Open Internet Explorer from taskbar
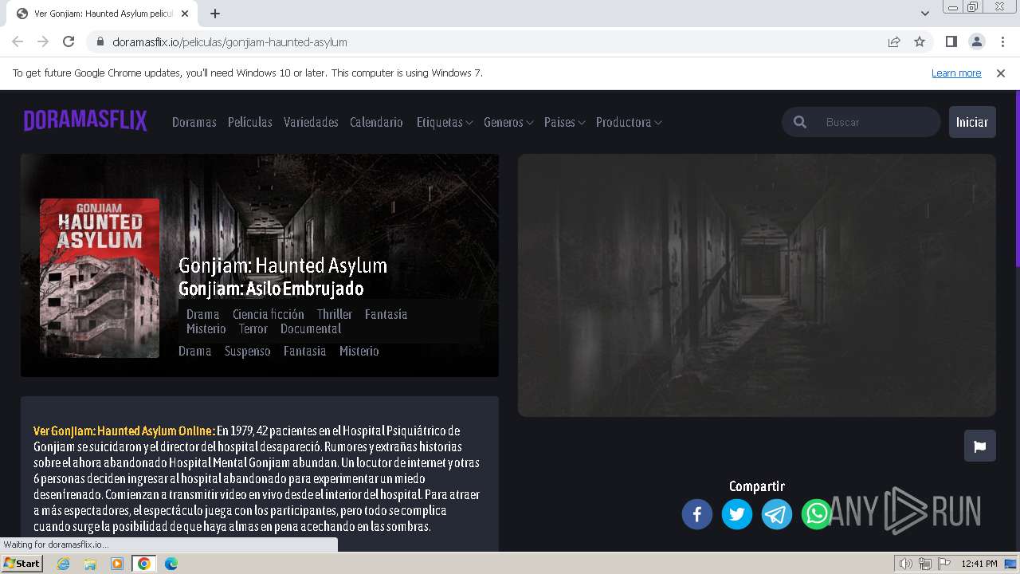The image size is (1020, 574). point(64,564)
